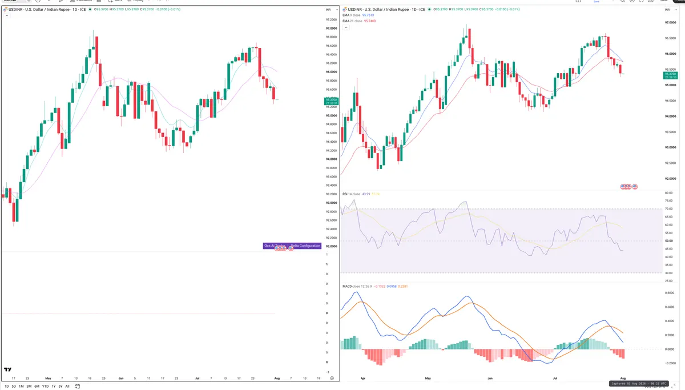Click the RSI value 43.99
Screen dimensions: 685x390
coord(366,194)
